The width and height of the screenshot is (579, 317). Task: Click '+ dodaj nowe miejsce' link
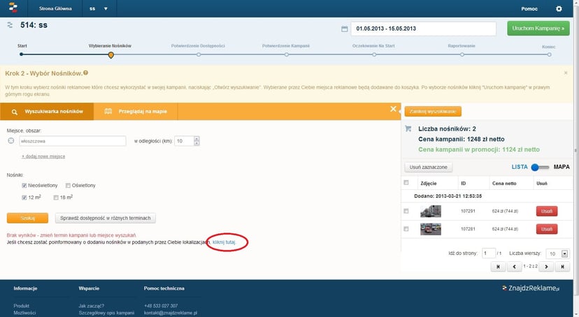pyautogui.click(x=43, y=156)
